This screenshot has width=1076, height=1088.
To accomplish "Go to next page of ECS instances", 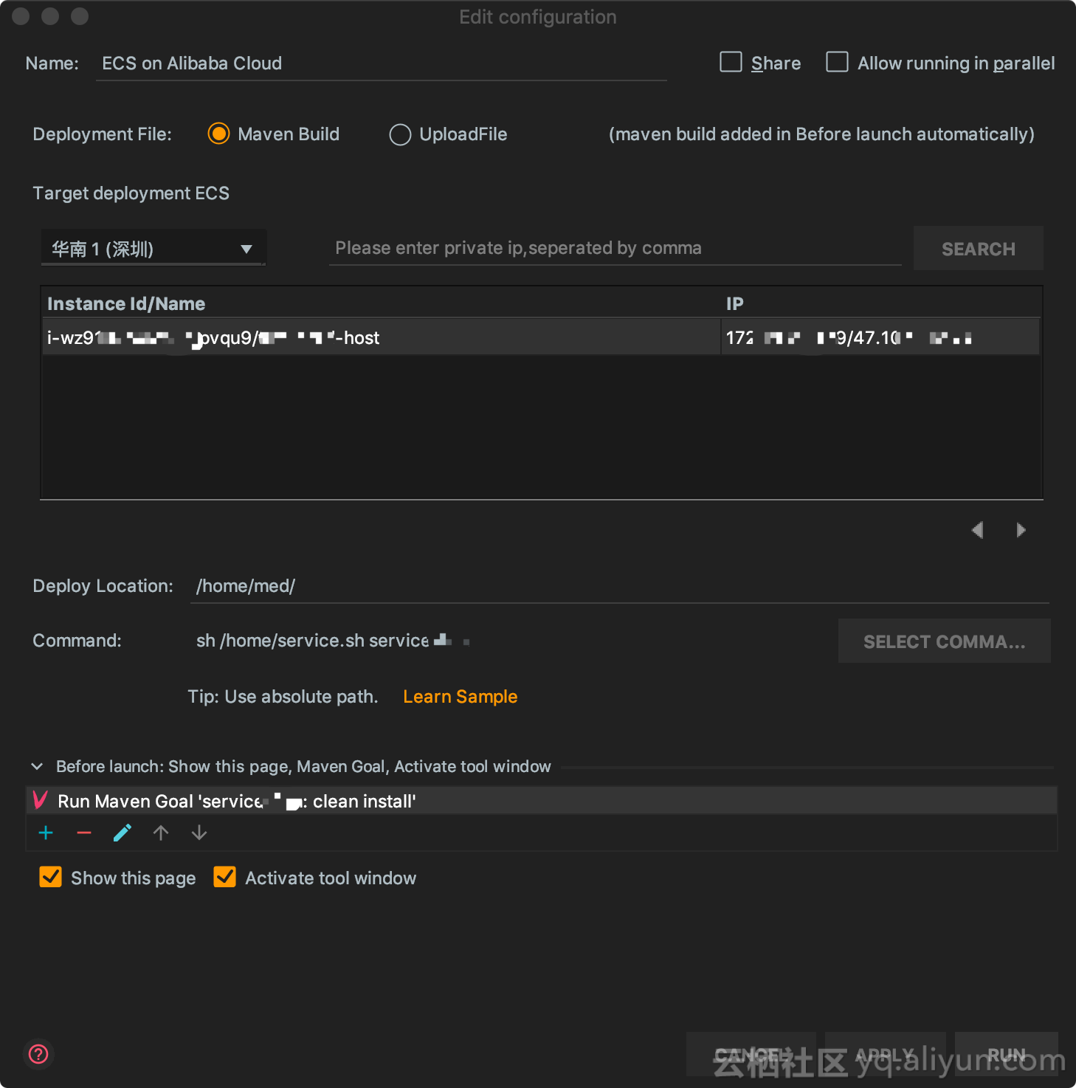I will click(1021, 530).
